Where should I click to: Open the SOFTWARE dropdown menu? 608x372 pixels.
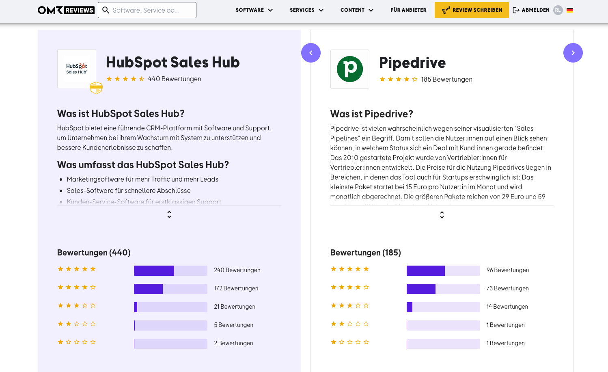coord(254,10)
